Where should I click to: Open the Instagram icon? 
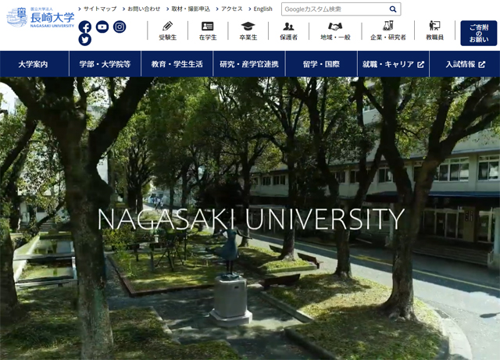point(120,27)
